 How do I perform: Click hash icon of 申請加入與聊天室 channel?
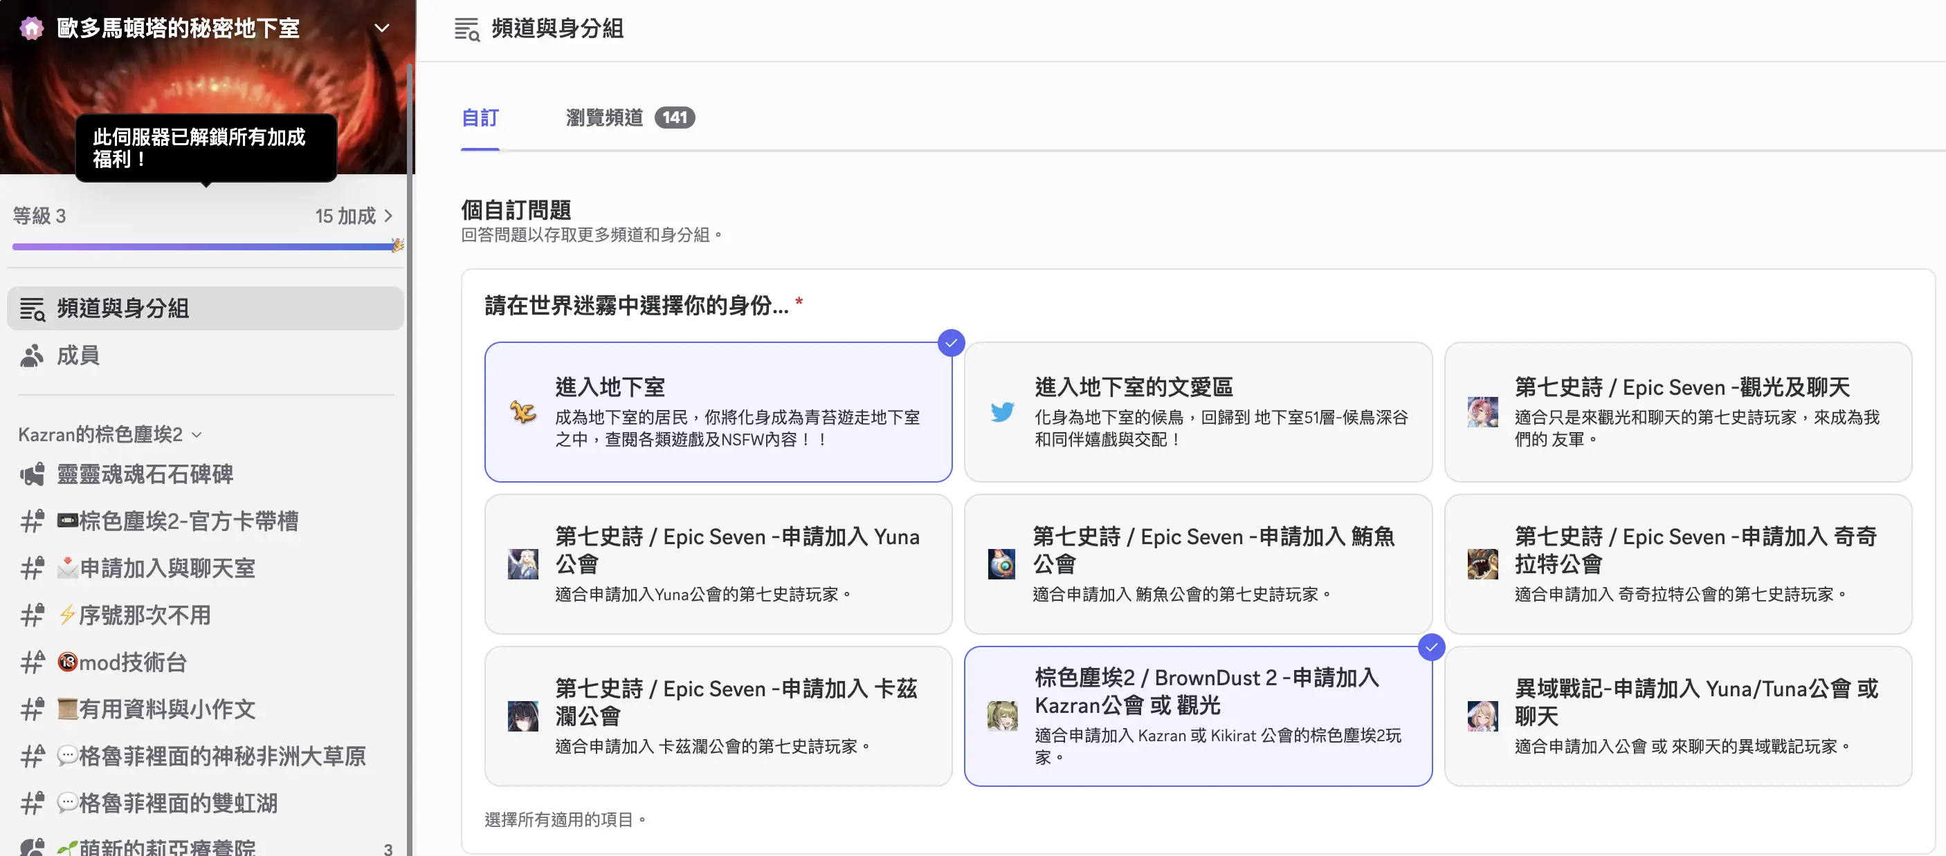tap(32, 568)
